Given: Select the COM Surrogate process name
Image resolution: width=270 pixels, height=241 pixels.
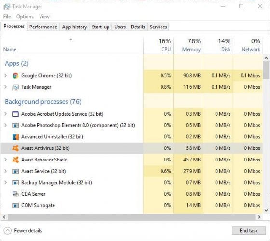Looking at the screenshot, I should click(x=38, y=205).
